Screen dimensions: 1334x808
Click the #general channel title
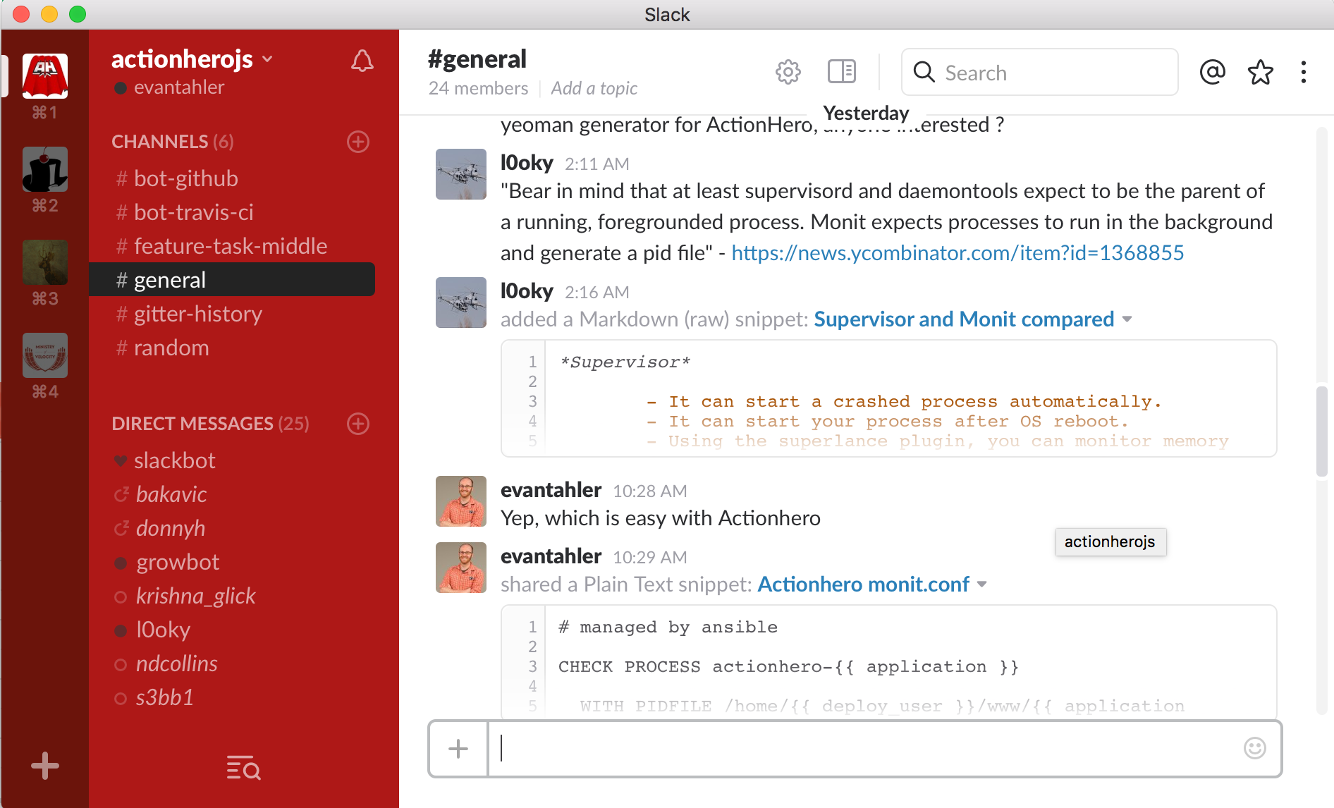(477, 59)
